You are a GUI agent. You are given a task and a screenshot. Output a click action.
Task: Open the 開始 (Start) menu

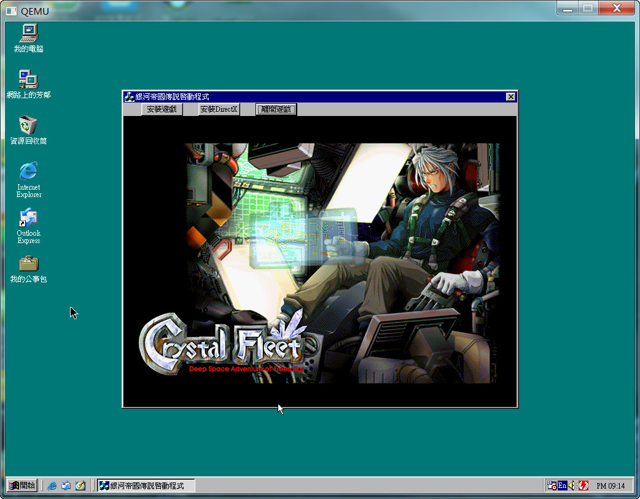pos(22,485)
